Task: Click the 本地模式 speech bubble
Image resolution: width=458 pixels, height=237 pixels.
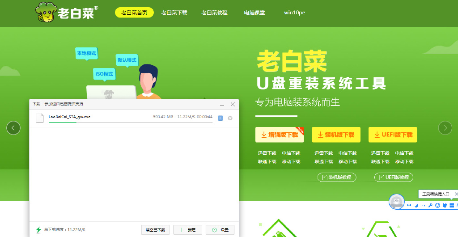Action: tap(86, 53)
